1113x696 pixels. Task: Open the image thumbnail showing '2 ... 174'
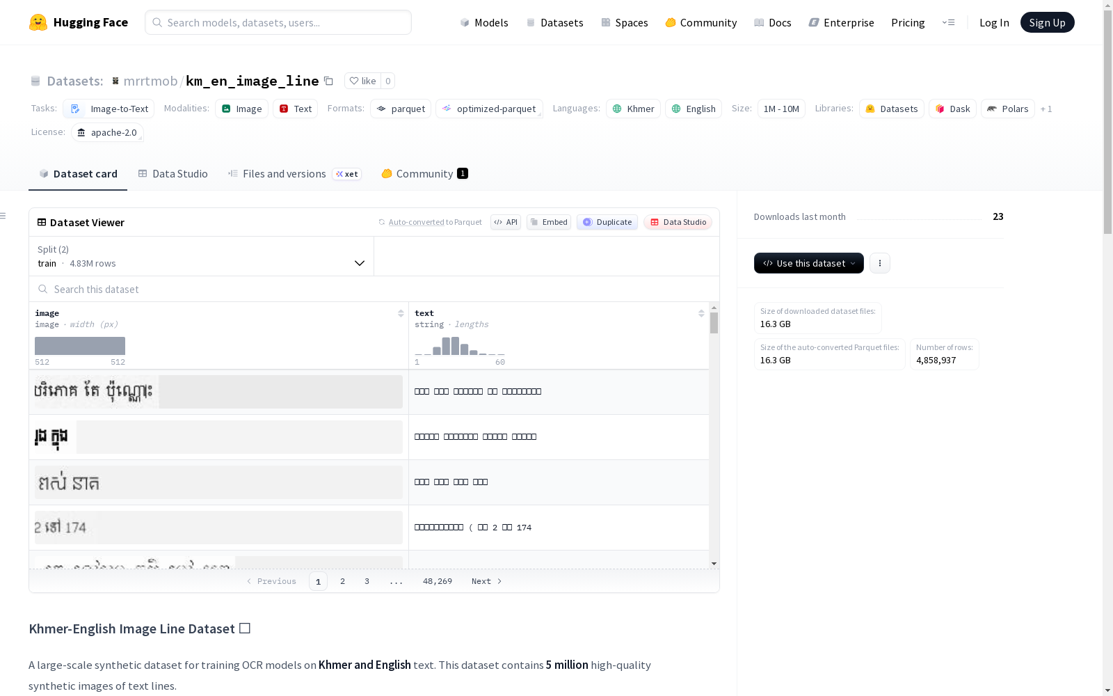(x=218, y=528)
